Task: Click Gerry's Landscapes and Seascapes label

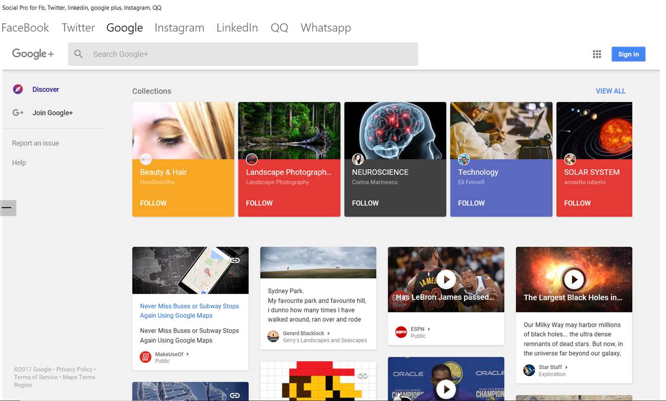Action: click(325, 341)
